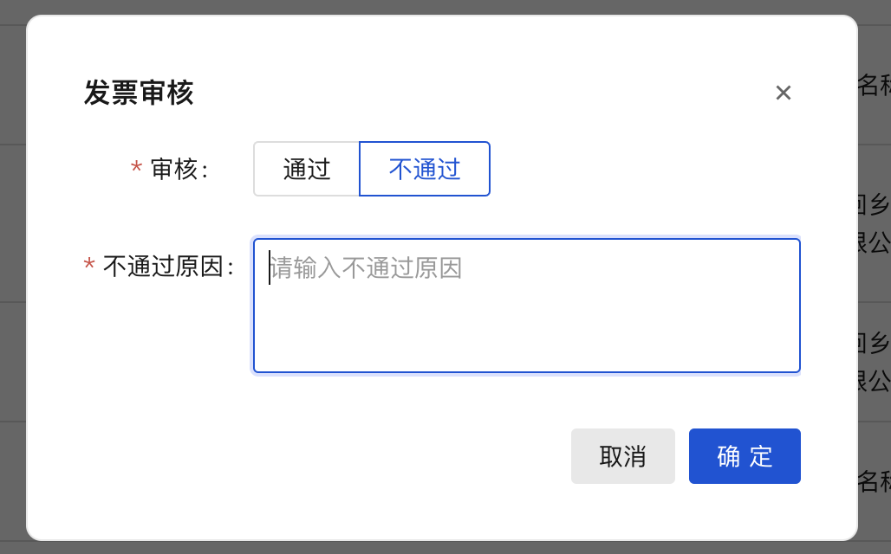This screenshot has width=891, height=554.
Task: Click inside the 不通过原因 text area
Action: (x=526, y=305)
